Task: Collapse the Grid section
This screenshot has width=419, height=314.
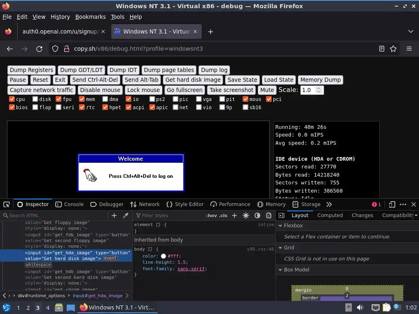Action: (280, 248)
